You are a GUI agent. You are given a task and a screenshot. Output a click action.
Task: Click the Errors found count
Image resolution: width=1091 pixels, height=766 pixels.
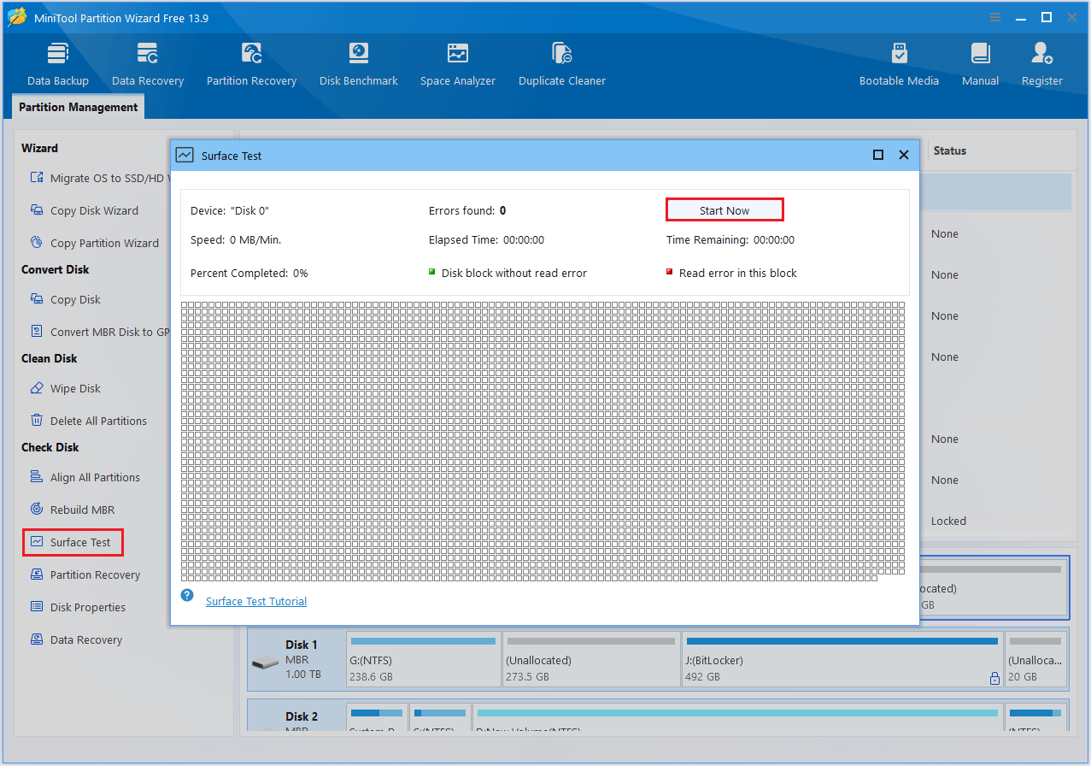(502, 210)
